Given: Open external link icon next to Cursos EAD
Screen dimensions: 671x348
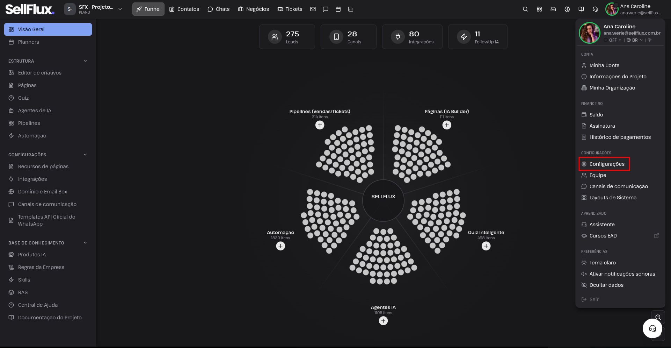Looking at the screenshot, I should [657, 236].
